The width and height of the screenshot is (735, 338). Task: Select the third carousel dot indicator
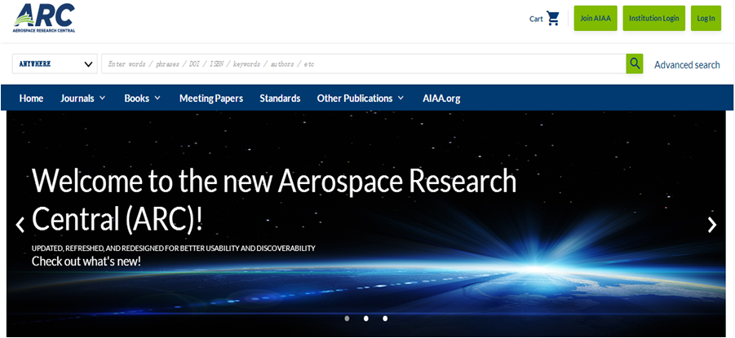385,318
